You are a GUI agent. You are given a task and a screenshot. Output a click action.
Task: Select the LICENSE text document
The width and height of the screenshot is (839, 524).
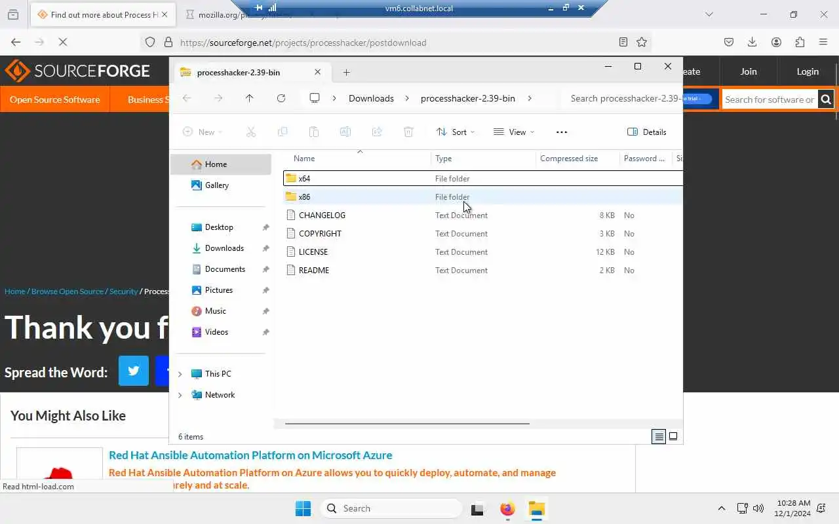(483, 252)
